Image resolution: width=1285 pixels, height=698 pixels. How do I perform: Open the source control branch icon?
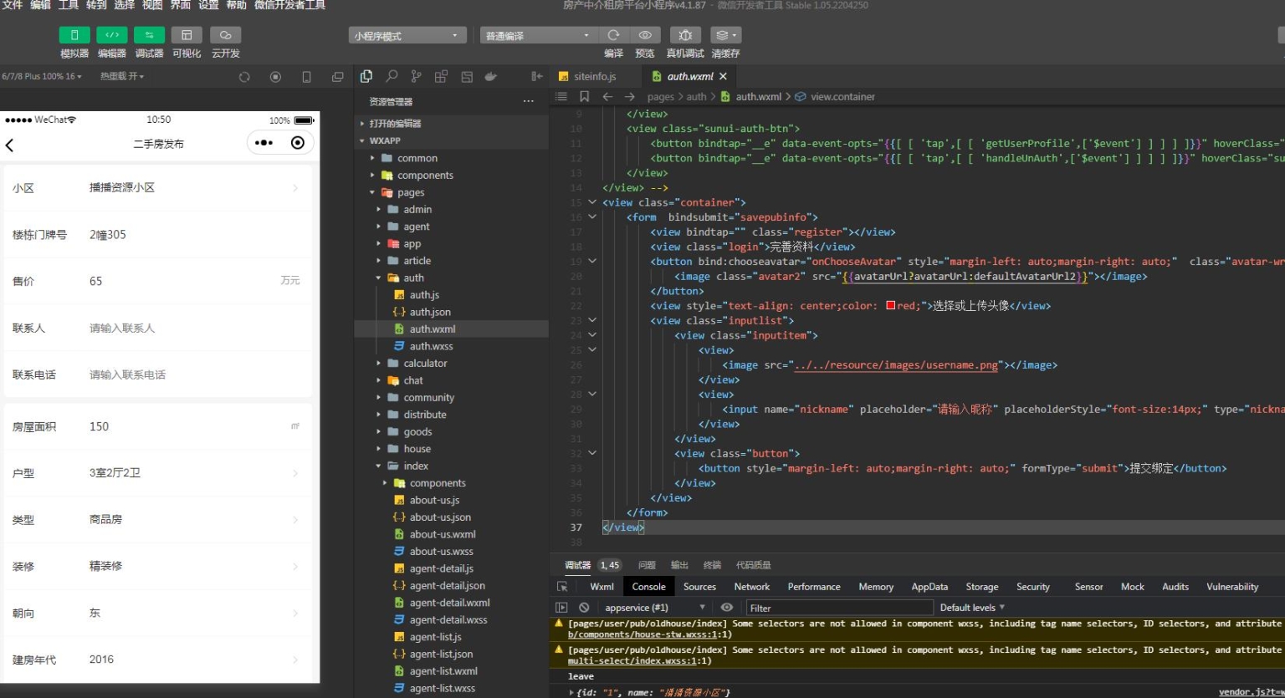pyautogui.click(x=416, y=76)
